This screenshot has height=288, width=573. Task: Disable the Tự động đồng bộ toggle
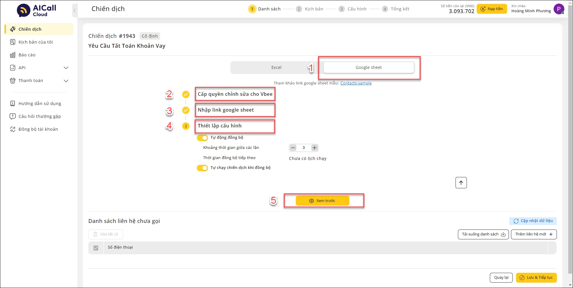[x=202, y=138]
